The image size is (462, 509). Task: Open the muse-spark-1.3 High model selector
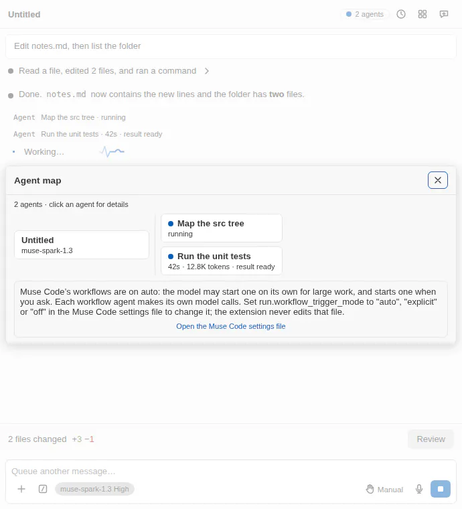coord(94,489)
